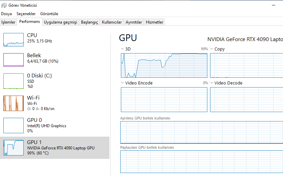Open the Dosya menu

tap(6, 14)
